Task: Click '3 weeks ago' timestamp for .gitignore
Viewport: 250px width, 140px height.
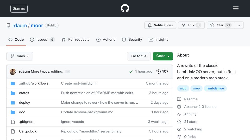Action: click(158, 122)
